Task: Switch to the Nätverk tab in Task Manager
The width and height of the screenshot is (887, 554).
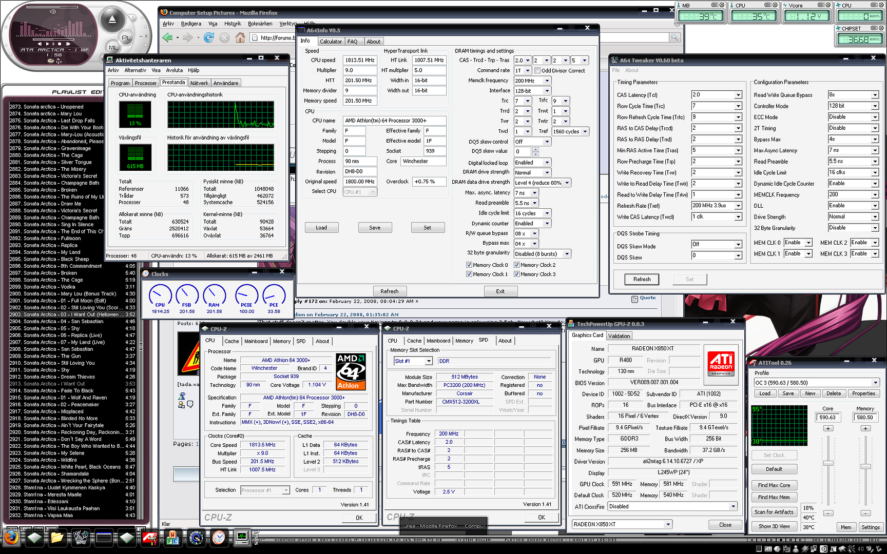Action: coord(199,83)
